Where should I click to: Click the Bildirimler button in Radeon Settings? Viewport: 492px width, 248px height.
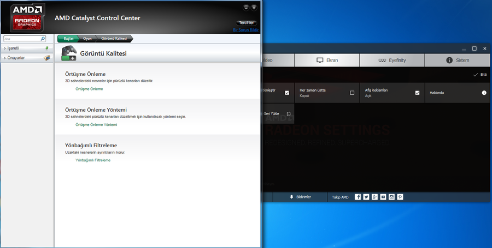click(x=300, y=197)
